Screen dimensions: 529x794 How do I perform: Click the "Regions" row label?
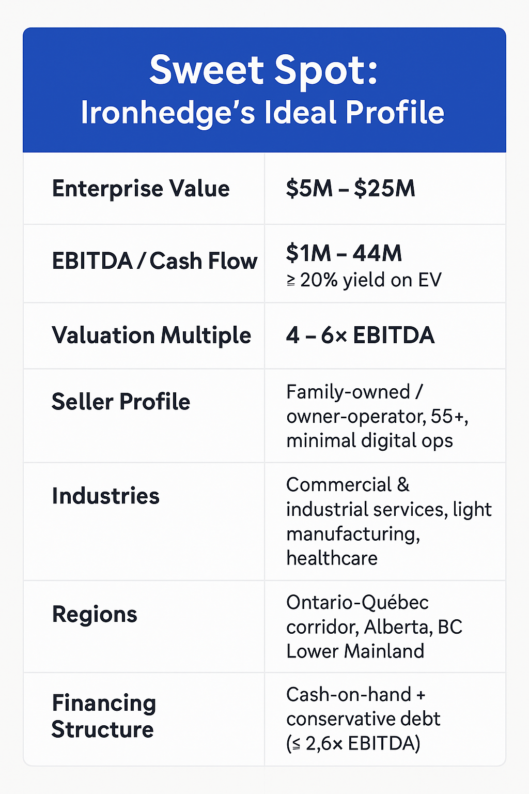click(x=95, y=614)
